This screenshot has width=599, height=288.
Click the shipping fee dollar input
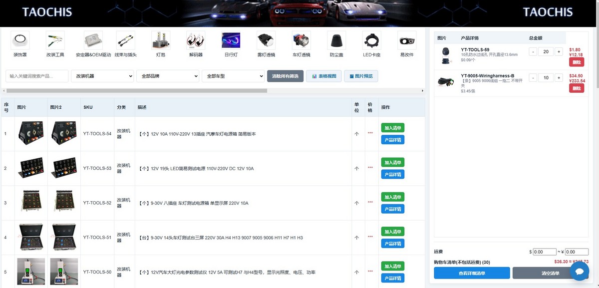coord(545,252)
